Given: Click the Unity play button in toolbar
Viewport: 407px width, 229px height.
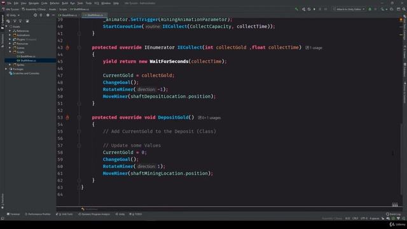Looking at the screenshot, I should (x=314, y=9).
